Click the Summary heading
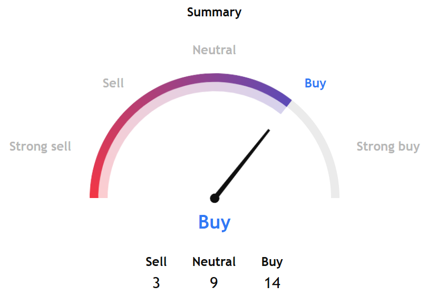Viewport: 427px width, 296px height. tap(214, 13)
